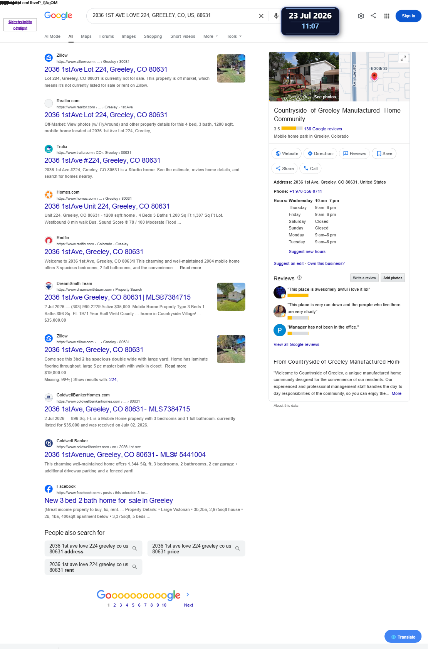This screenshot has height=649, width=433.
Task: Click Write a review button
Action: 364,278
